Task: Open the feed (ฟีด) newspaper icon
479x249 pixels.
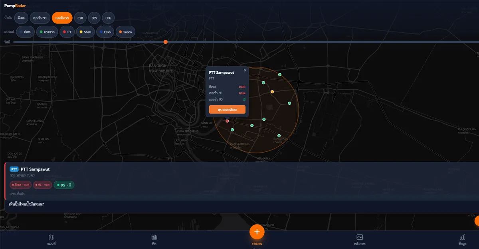Action: point(154,237)
